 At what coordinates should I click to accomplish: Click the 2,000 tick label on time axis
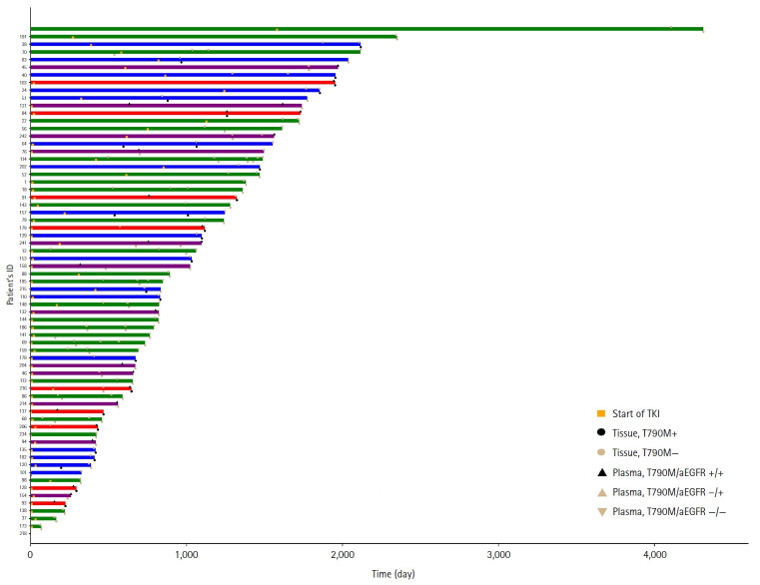pos(342,553)
